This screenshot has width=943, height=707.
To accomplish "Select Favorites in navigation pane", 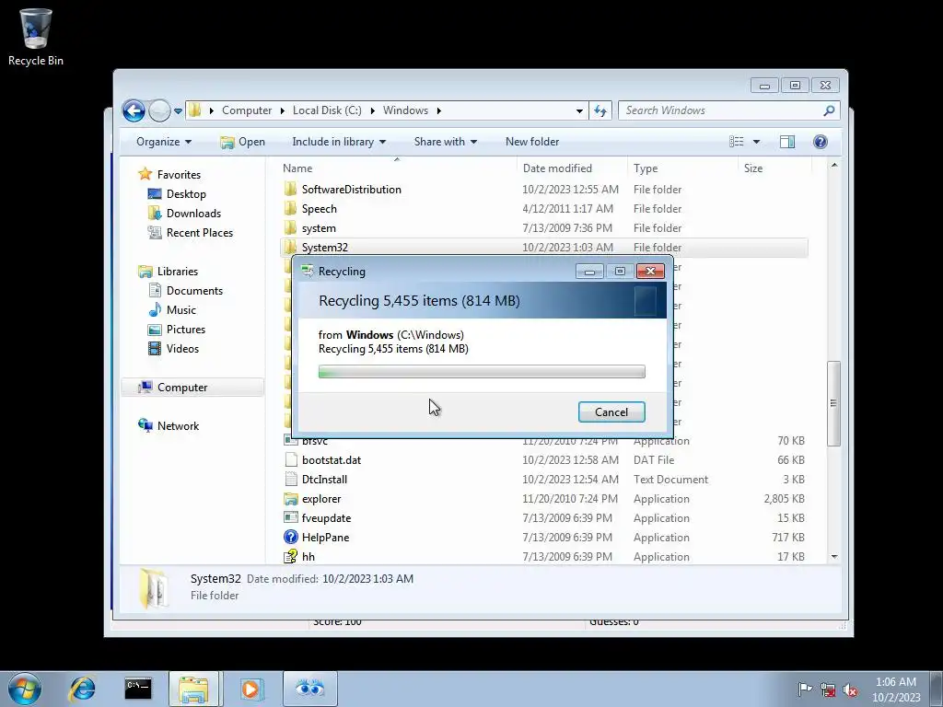I will click(x=179, y=175).
